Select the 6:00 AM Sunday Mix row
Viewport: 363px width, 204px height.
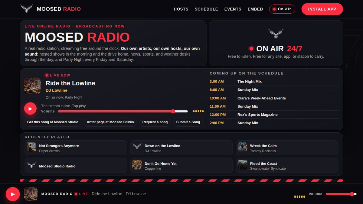274,90
